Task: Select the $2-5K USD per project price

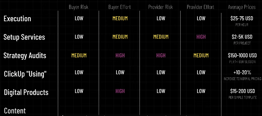Action: pyautogui.click(x=242, y=39)
